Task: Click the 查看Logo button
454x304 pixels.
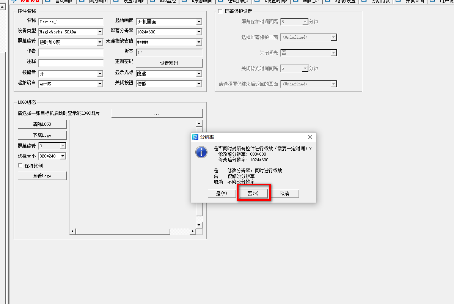Action: tap(42, 176)
